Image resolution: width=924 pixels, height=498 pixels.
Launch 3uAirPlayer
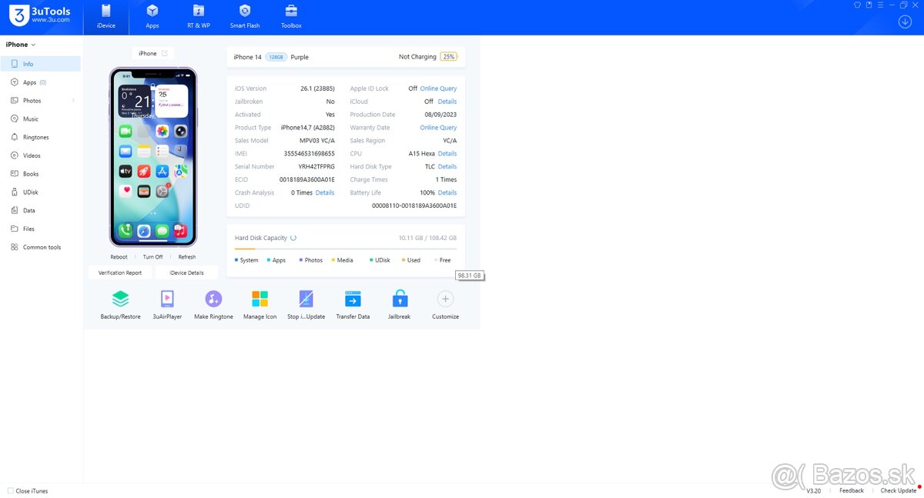167,299
